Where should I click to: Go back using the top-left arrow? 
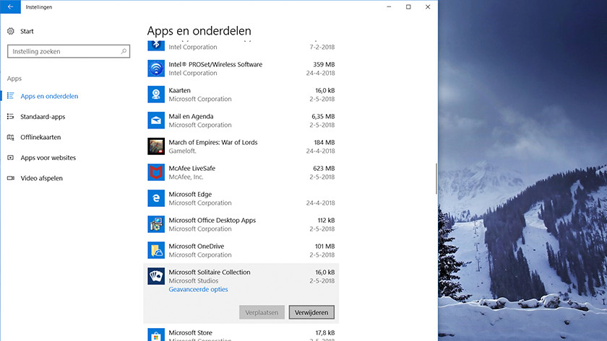pos(10,7)
